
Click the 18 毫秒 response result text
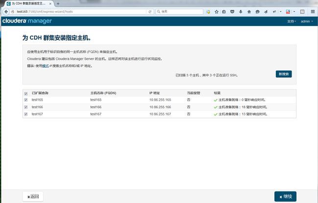point(243,107)
